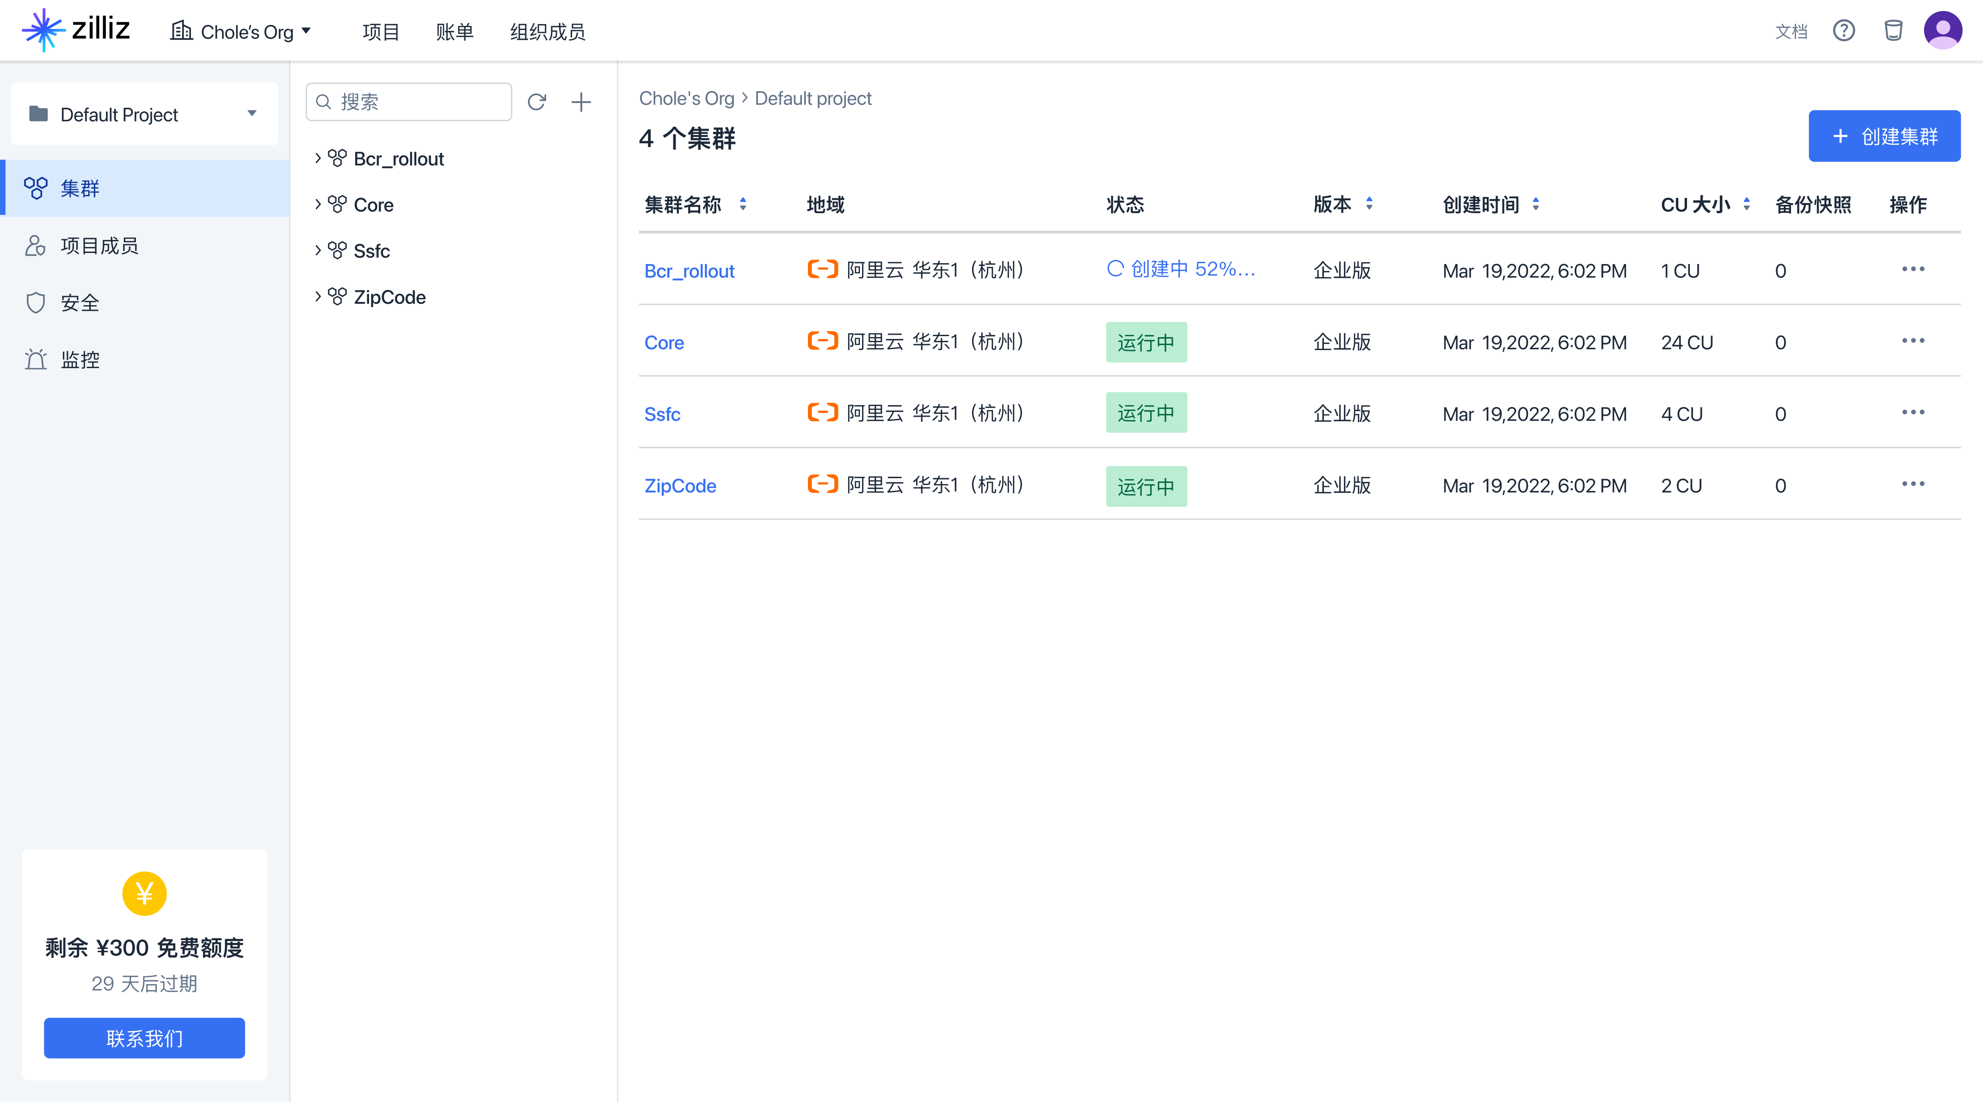
Task: Click the 备份快照 column header
Action: pos(1813,204)
